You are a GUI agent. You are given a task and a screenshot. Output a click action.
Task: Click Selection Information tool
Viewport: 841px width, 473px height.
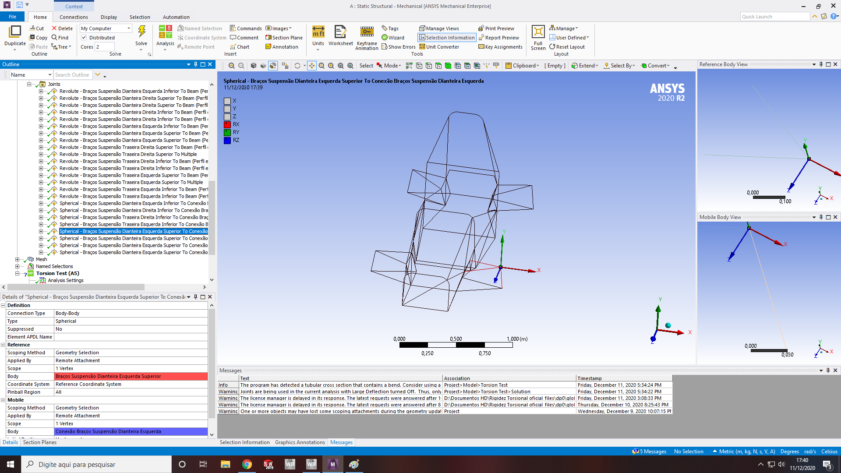pyautogui.click(x=447, y=38)
